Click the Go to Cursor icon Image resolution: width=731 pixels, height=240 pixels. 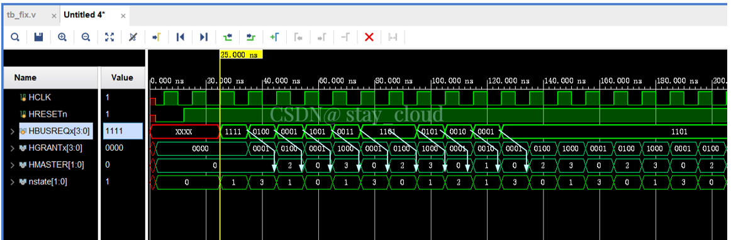click(156, 37)
